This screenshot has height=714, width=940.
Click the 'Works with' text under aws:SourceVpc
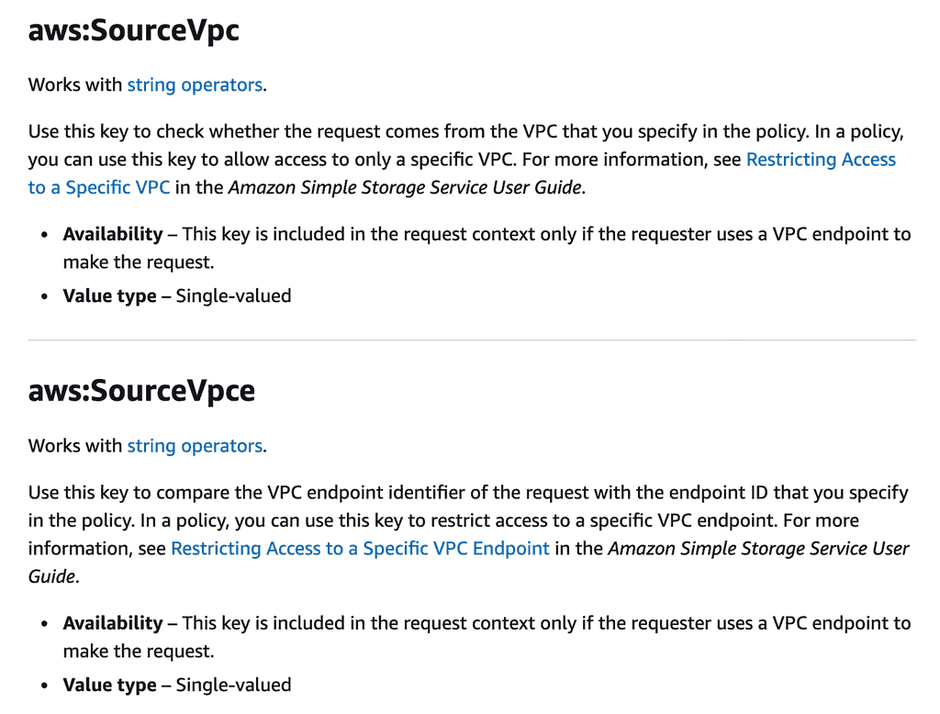pos(75,85)
